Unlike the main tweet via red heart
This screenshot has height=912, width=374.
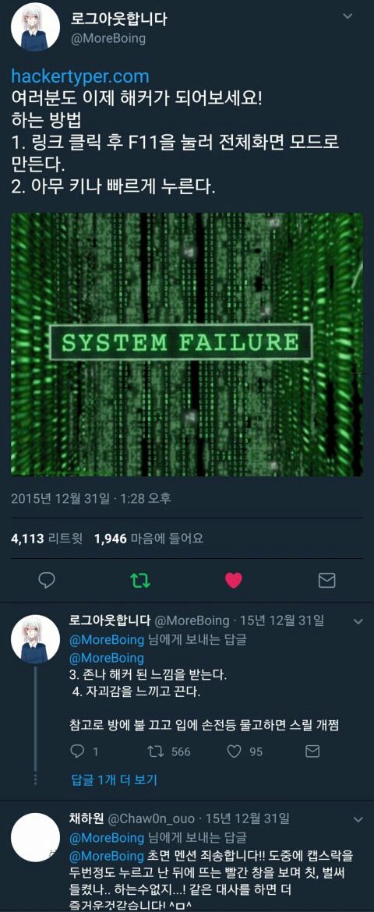point(233,580)
